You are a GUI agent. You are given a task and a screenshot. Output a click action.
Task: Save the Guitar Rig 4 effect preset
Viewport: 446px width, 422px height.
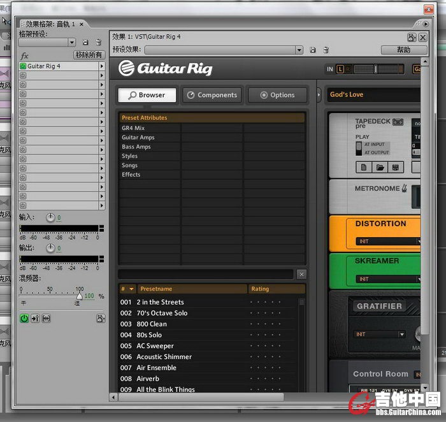click(313, 50)
